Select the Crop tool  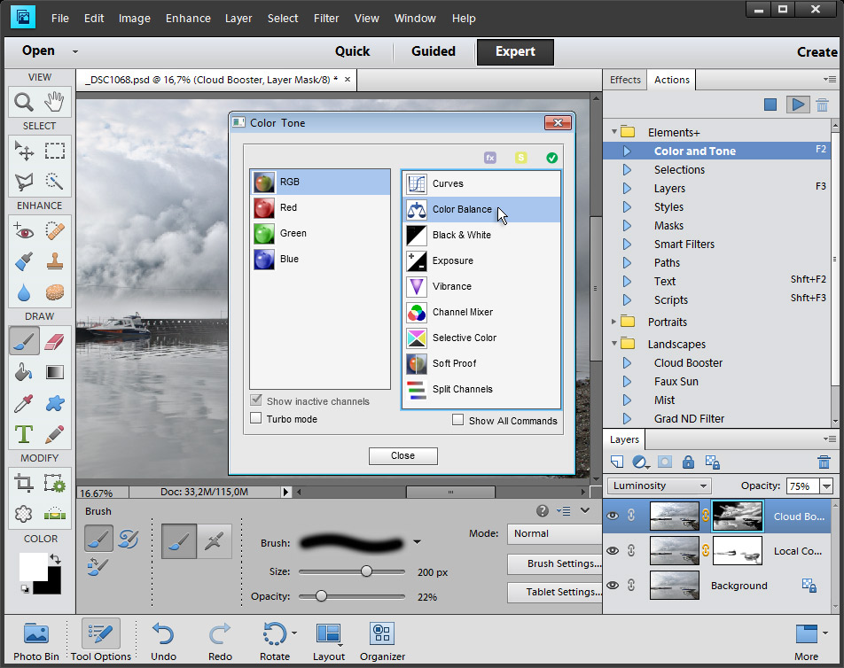tap(24, 483)
